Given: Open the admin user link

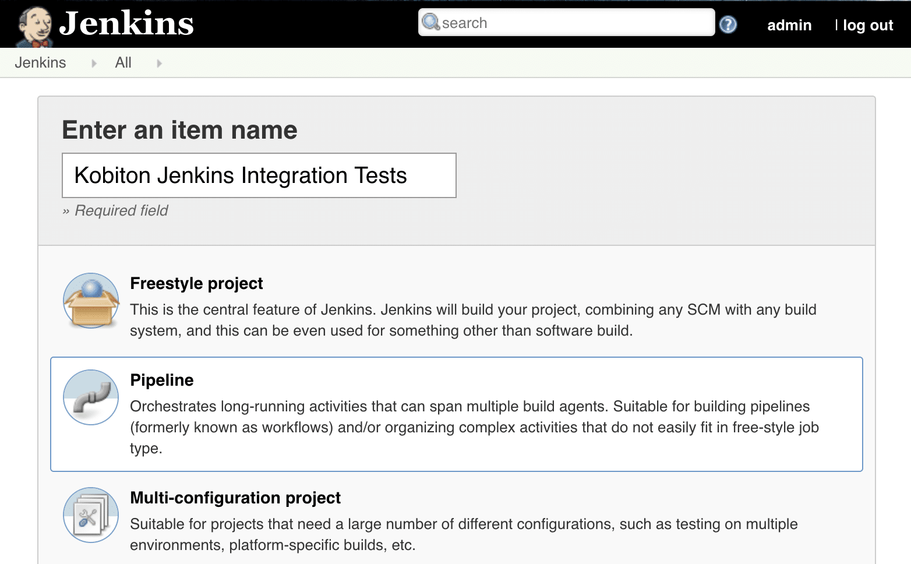Looking at the screenshot, I should [x=789, y=25].
